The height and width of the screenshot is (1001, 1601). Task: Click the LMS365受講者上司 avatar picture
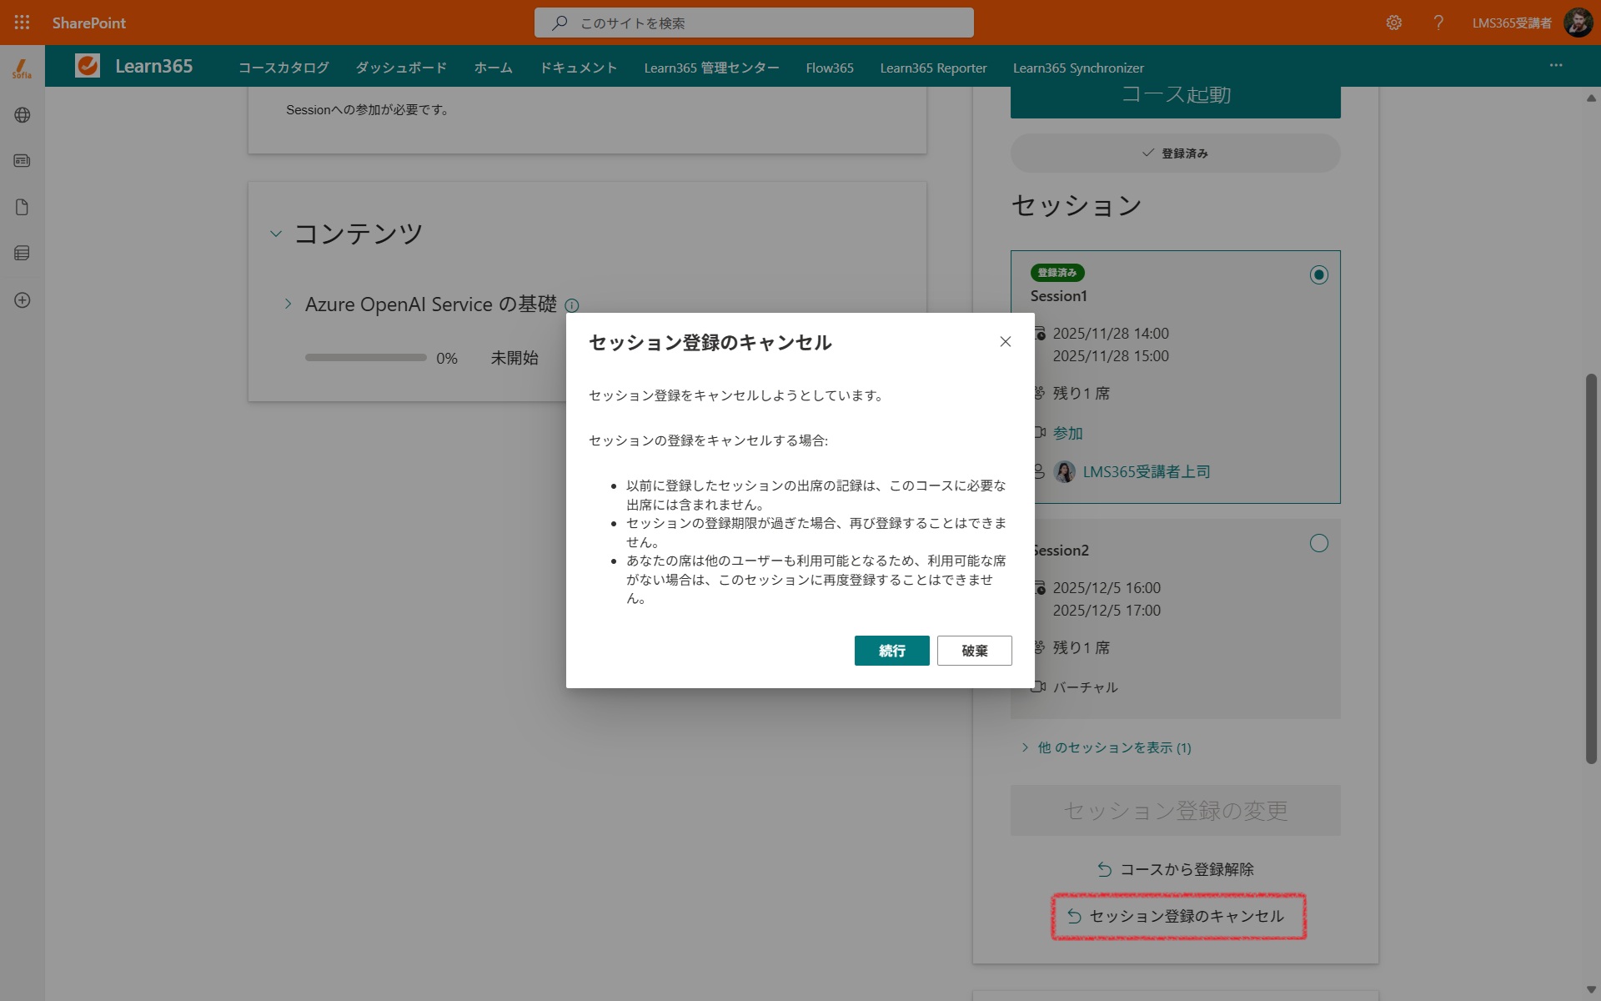point(1065,472)
